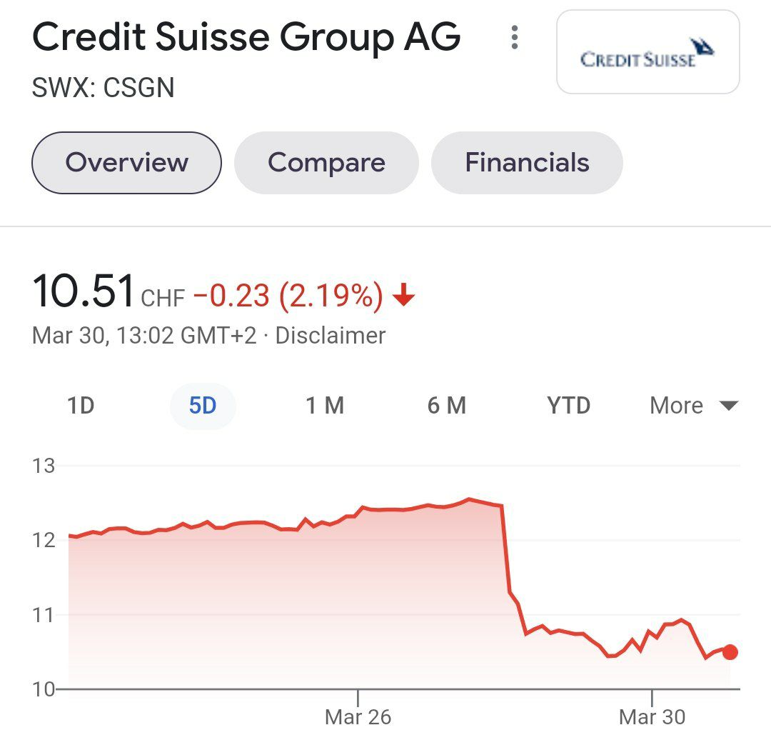This screenshot has width=771, height=750.
Task: Switch to the Compare section
Action: (x=326, y=162)
